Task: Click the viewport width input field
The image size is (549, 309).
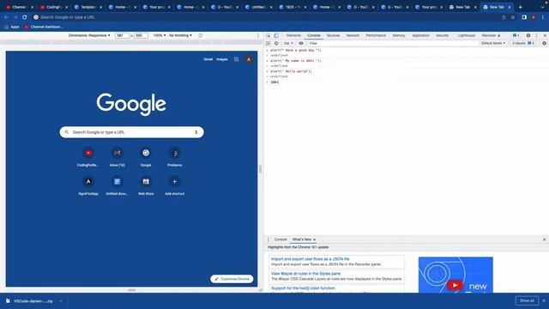Action: tap(122, 35)
